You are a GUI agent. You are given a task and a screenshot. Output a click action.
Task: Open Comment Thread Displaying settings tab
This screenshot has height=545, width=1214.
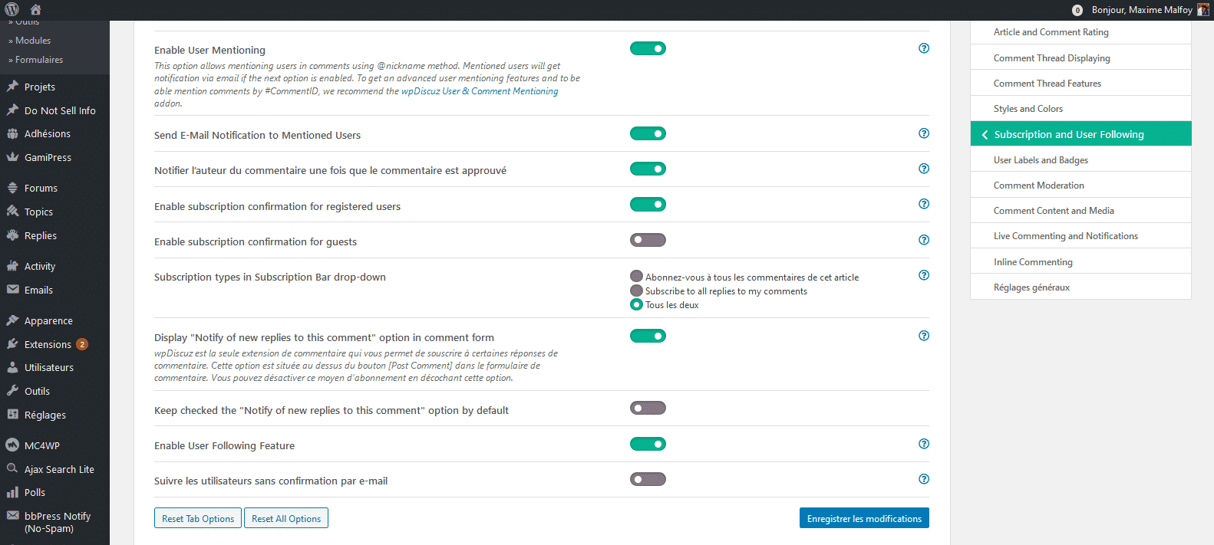click(x=1080, y=57)
